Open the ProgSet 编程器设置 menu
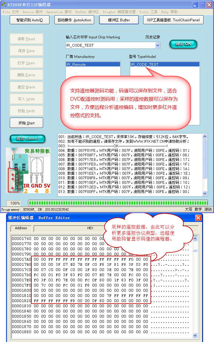Screen dimensions: 214x342 click(119, 12)
